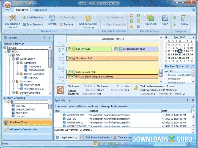Collapse the A-1 custom group
Viewport: 198px width, 148px height.
5,102
